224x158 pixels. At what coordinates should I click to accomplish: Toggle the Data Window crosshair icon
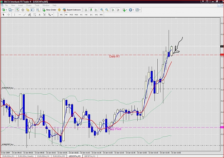point(23,10)
